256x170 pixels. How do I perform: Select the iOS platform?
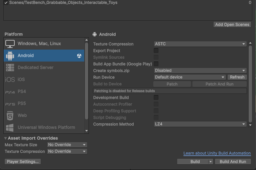(x=44, y=80)
